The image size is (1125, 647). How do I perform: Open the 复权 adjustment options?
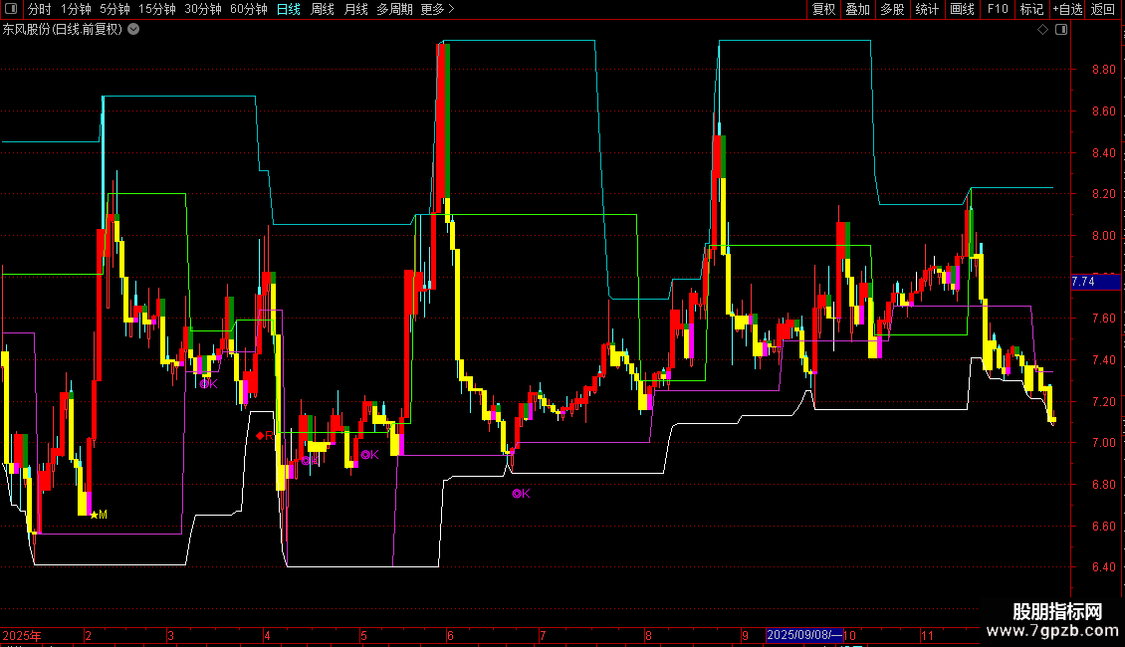click(x=823, y=9)
